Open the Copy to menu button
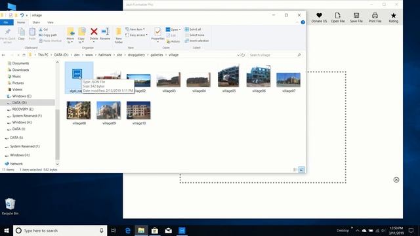 point(81,35)
